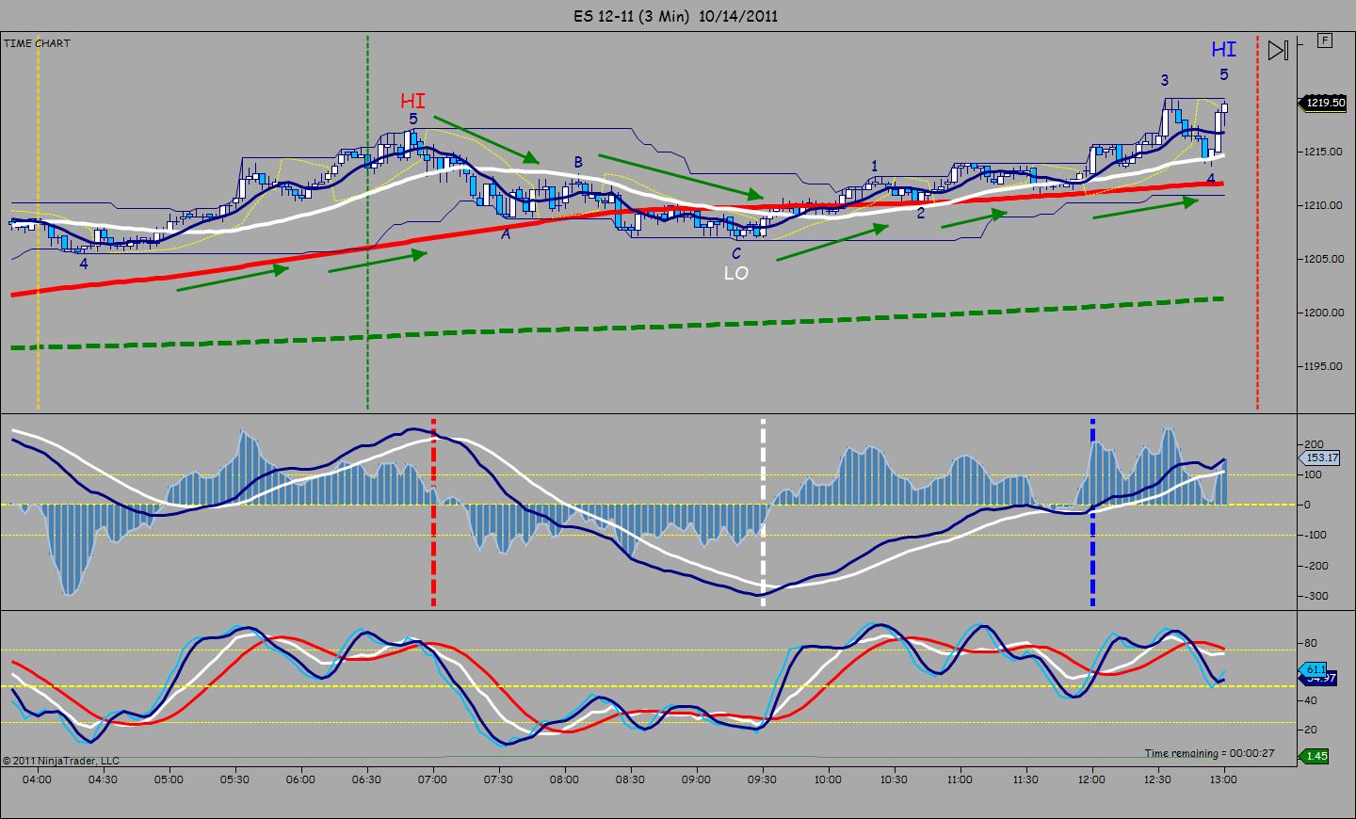Click the small F box icon
Image resolution: width=1356 pixels, height=819 pixels.
click(x=1325, y=40)
